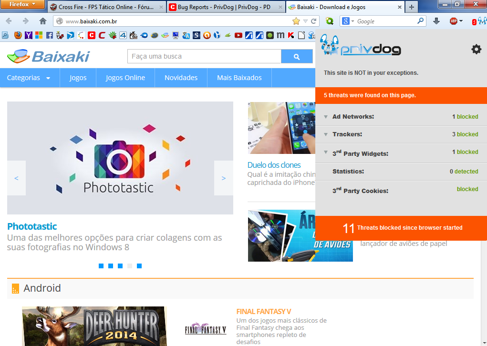This screenshot has height=346, width=487.
Task: Click the green search-engine add-on icon
Action: click(330, 21)
